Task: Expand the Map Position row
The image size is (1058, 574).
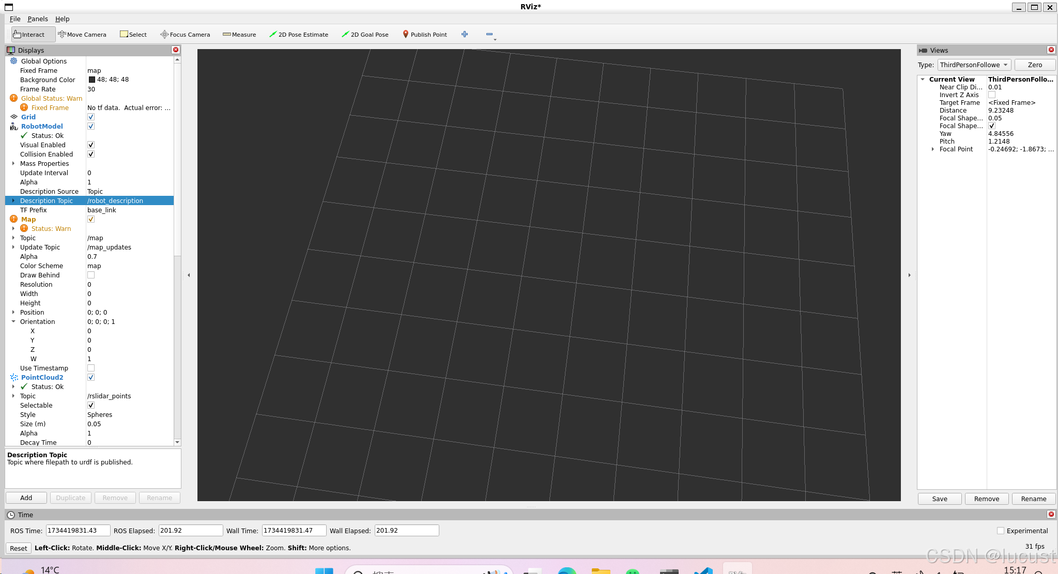Action: point(13,312)
